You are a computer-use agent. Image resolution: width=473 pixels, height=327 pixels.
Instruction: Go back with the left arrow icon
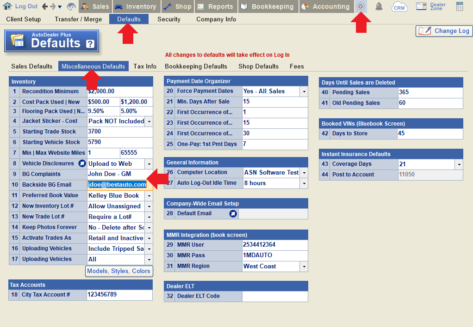(x=45, y=6)
